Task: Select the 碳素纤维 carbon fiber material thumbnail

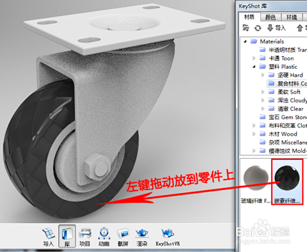Action: point(287,182)
